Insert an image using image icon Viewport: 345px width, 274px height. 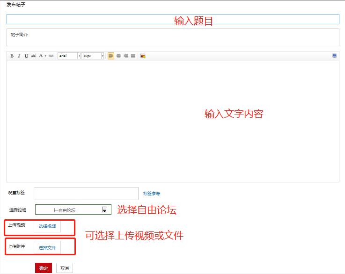pos(143,56)
